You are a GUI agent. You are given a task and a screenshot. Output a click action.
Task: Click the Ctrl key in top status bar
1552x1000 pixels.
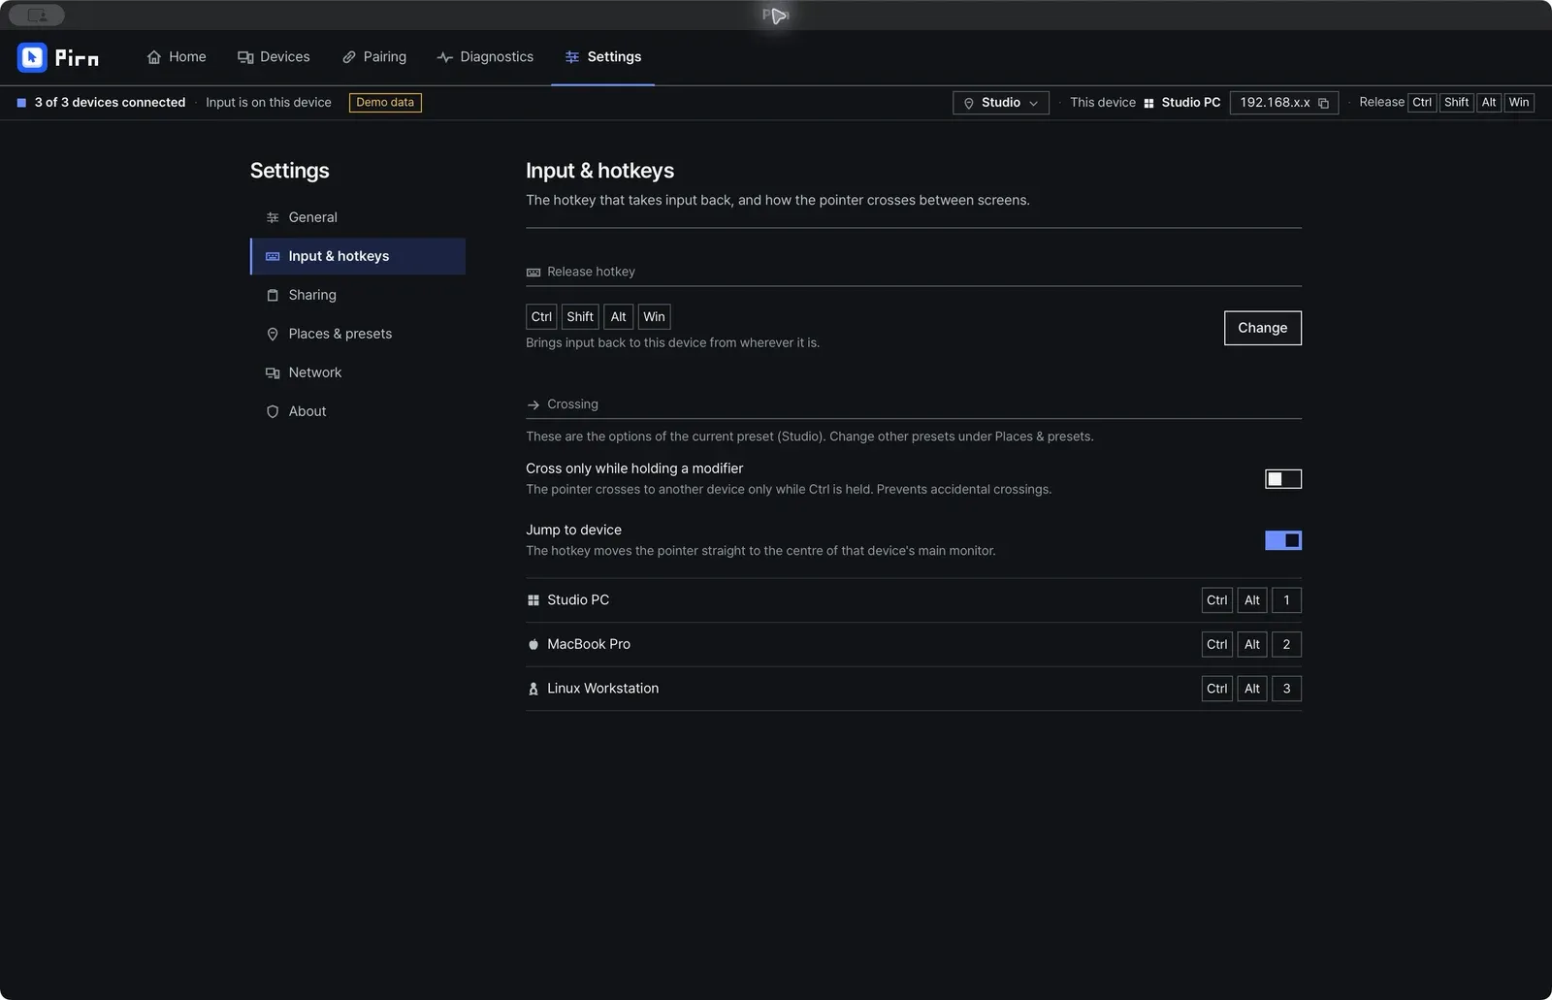1422,103
